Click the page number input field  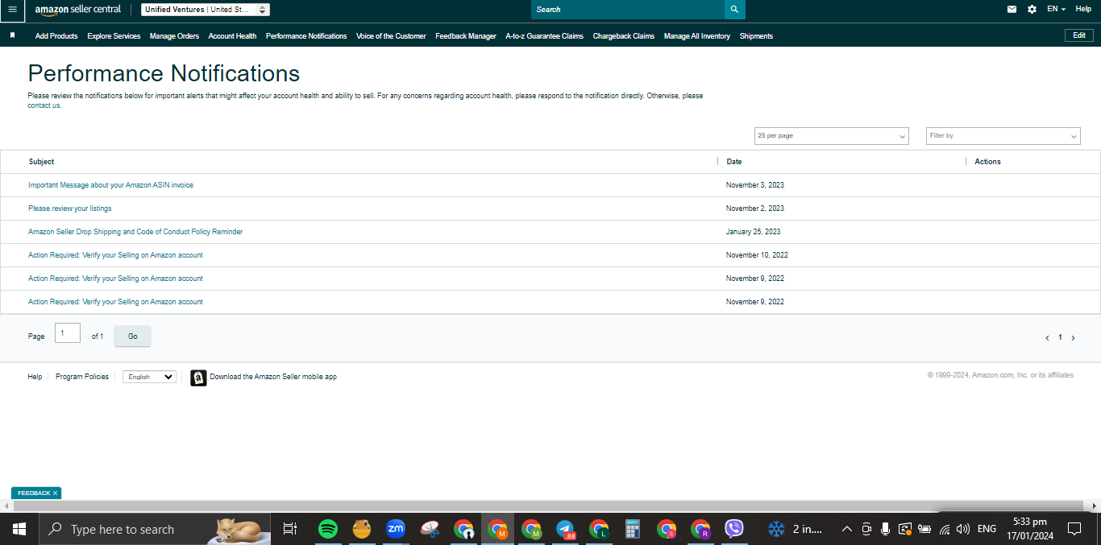[x=68, y=333]
